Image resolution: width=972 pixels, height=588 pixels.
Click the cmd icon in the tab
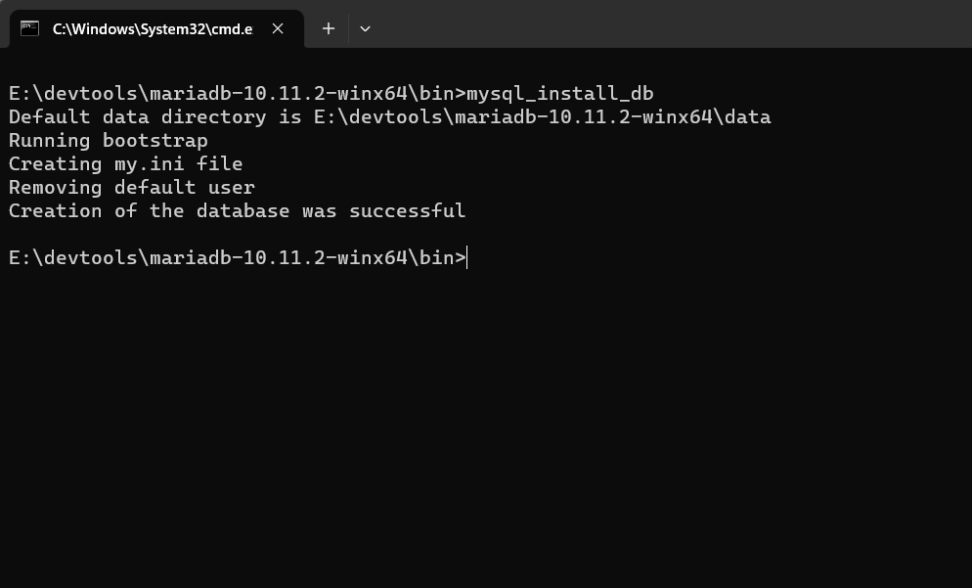coord(29,28)
